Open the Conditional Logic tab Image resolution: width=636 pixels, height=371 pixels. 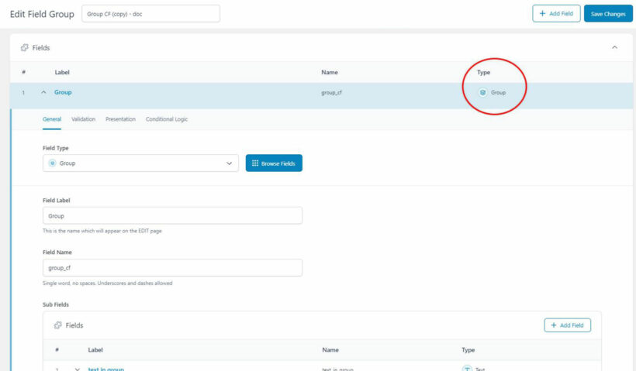tap(167, 119)
